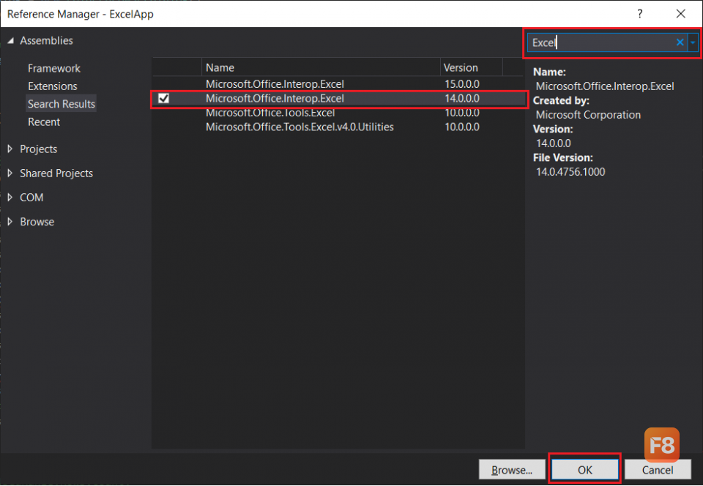Select the Framework category
703x486 pixels.
tap(53, 69)
